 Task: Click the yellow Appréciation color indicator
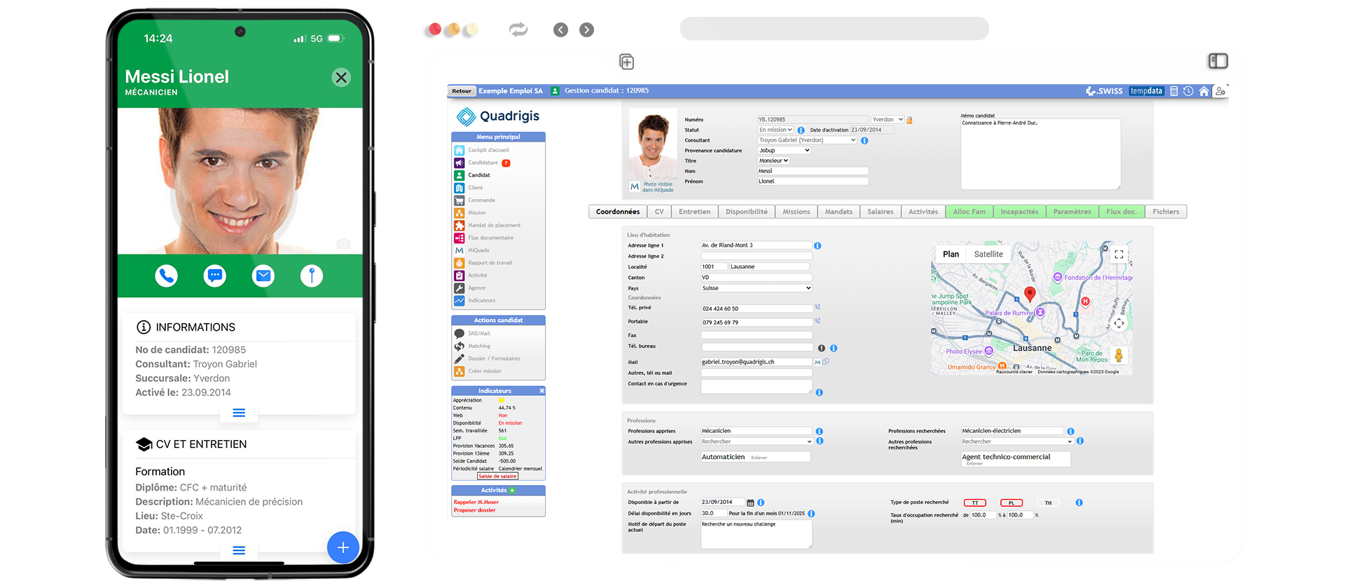(x=502, y=400)
